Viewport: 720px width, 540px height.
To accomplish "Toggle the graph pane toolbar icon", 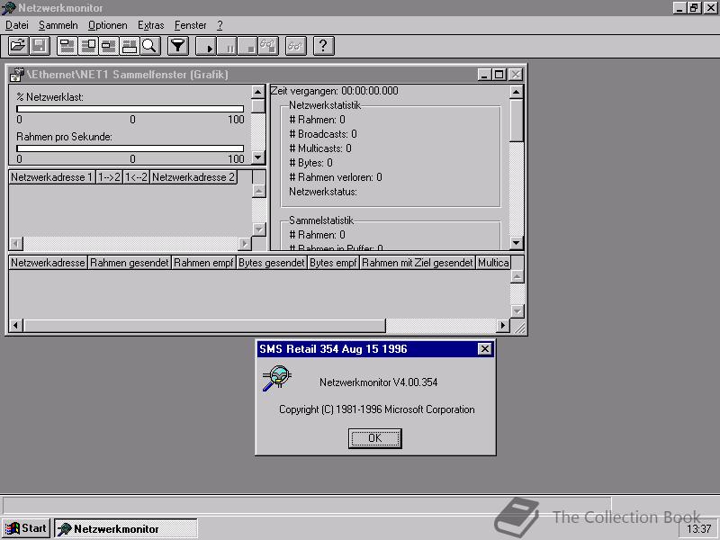I will pos(67,46).
